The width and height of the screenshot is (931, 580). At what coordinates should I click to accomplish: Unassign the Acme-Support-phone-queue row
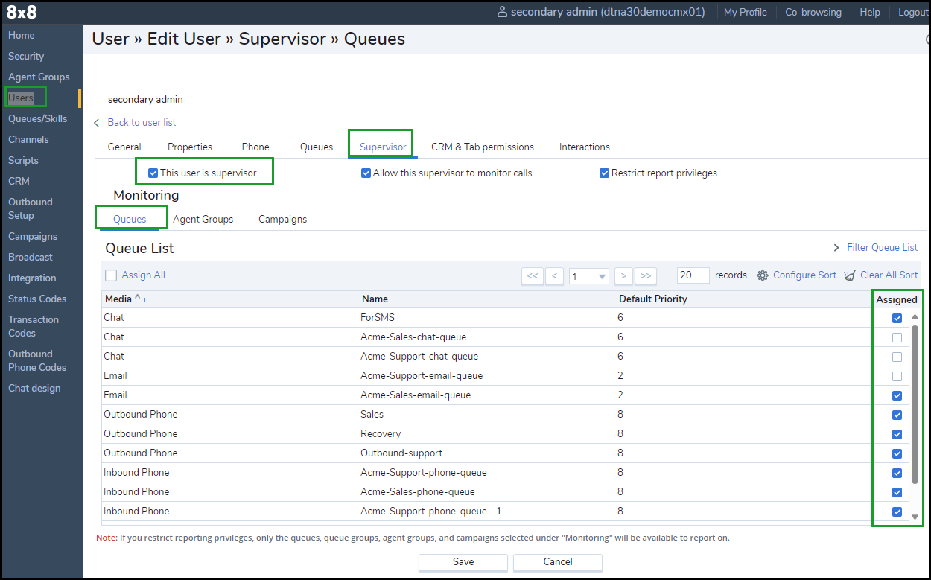coord(897,473)
